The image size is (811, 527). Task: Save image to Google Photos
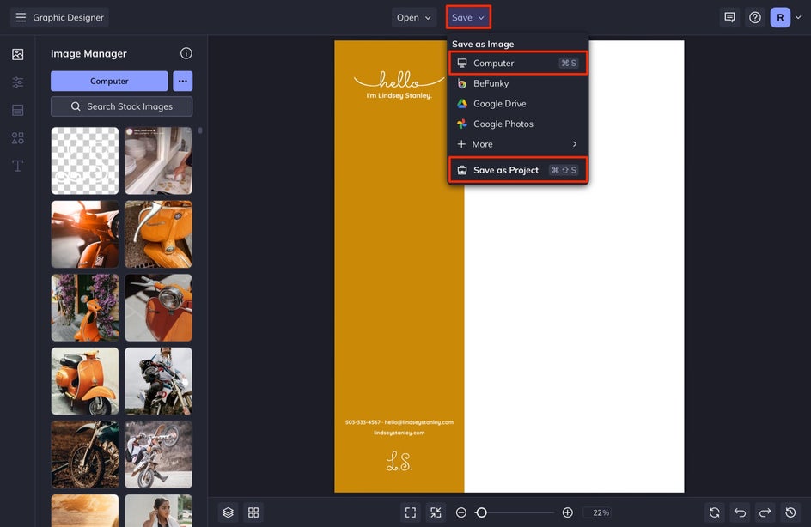click(517, 124)
